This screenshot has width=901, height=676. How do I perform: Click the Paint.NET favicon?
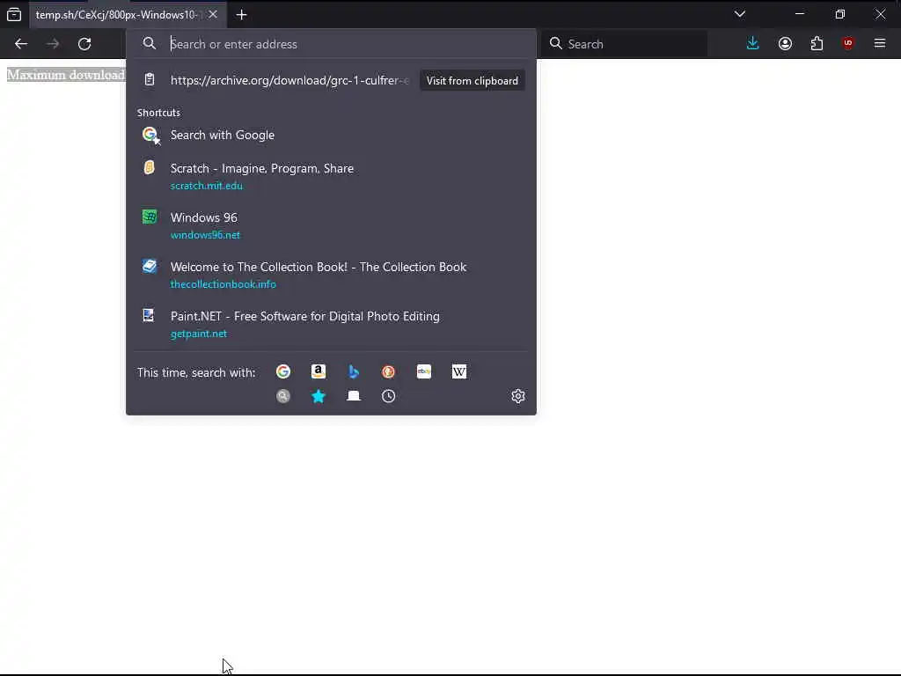[150, 316]
